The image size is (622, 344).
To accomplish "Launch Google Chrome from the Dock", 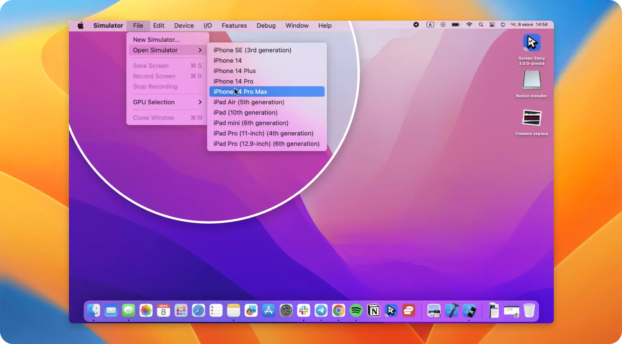I will coord(339,310).
